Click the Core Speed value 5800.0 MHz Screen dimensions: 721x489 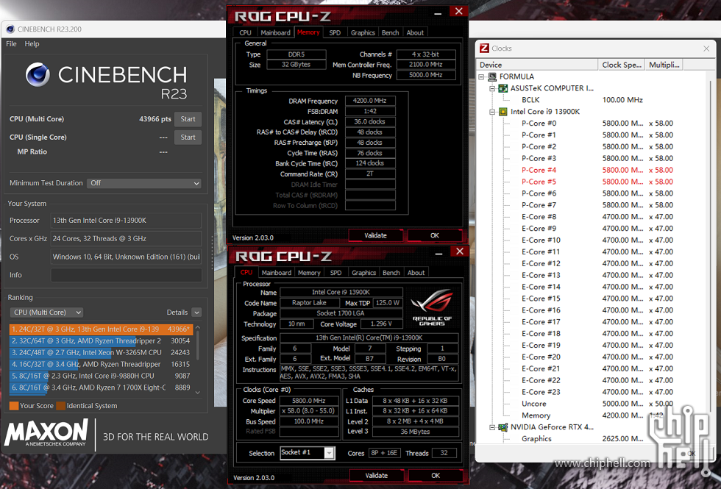pyautogui.click(x=308, y=401)
